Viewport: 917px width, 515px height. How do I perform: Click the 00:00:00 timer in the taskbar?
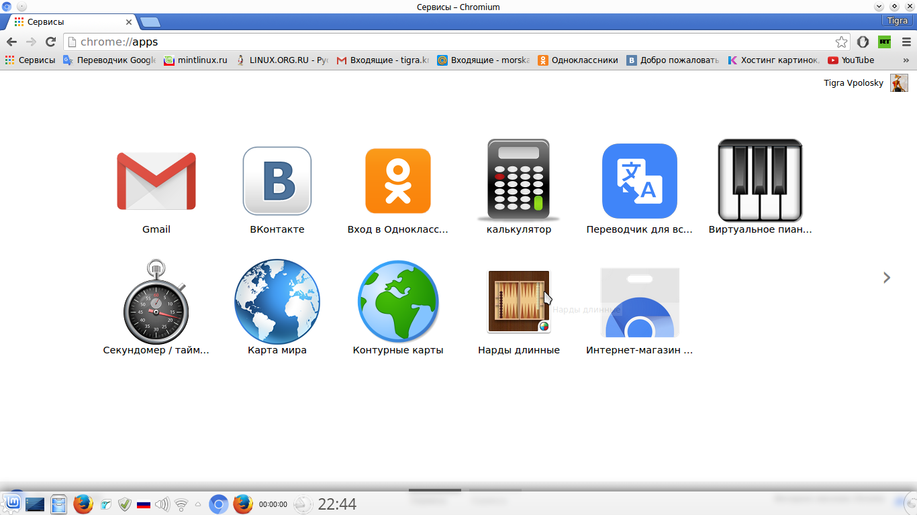tap(273, 504)
